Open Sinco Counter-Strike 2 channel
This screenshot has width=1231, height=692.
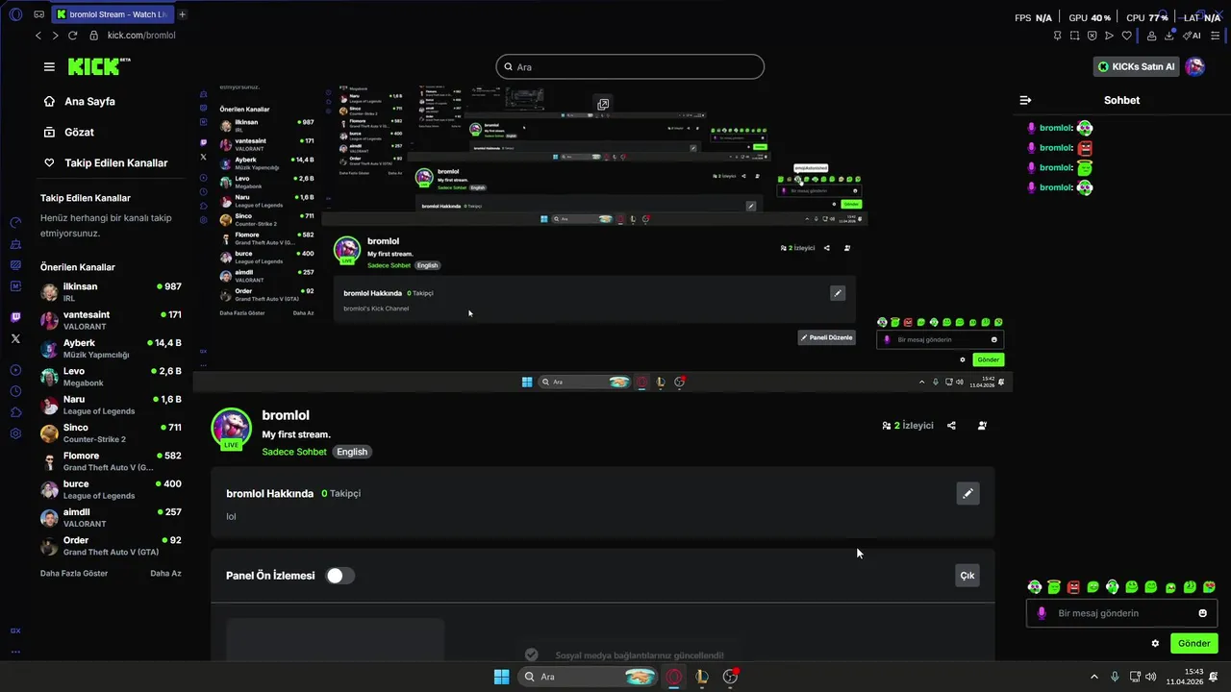111,433
